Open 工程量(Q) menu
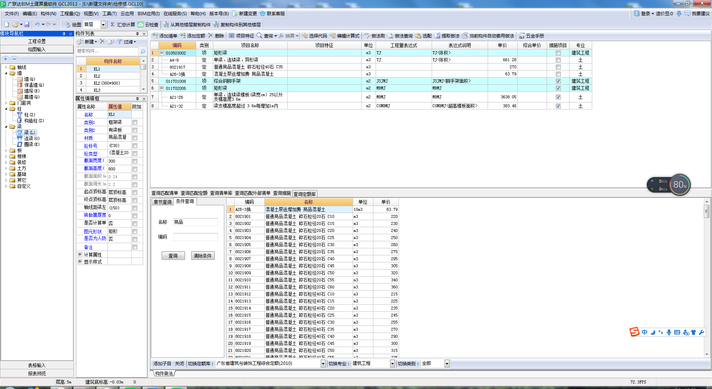This screenshot has width=712, height=389. pos(70,14)
